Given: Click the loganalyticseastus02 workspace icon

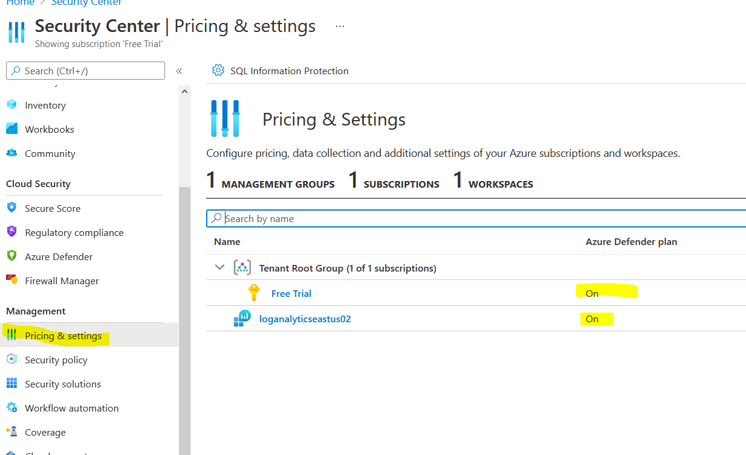Looking at the screenshot, I should pyautogui.click(x=242, y=319).
